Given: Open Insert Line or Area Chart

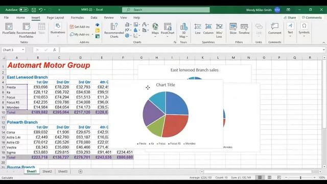Looking at the screenshot, I should (x=128, y=30).
